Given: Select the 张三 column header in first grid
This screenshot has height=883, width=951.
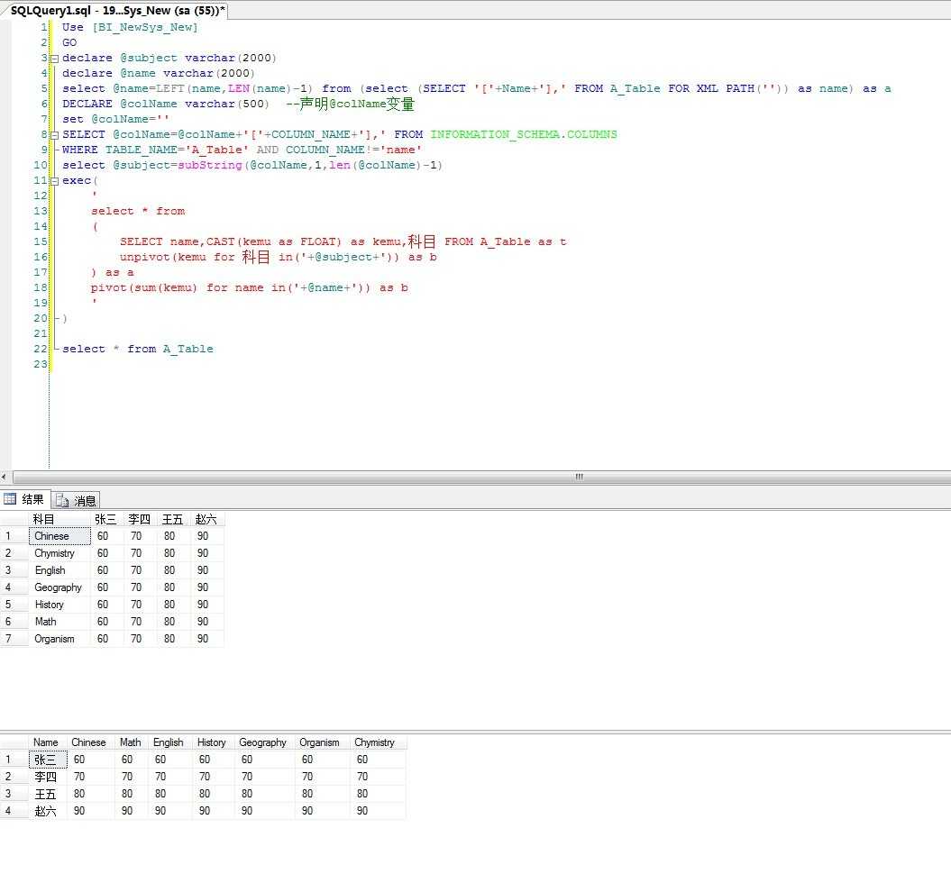Looking at the screenshot, I should click(x=107, y=519).
